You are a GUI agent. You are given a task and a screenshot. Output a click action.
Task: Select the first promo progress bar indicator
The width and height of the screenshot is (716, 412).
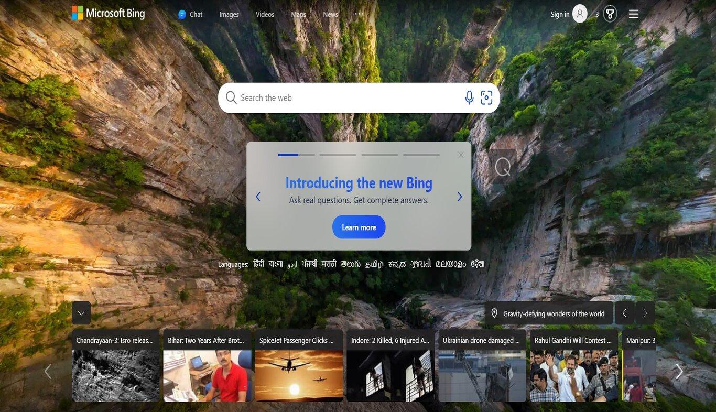(x=296, y=155)
